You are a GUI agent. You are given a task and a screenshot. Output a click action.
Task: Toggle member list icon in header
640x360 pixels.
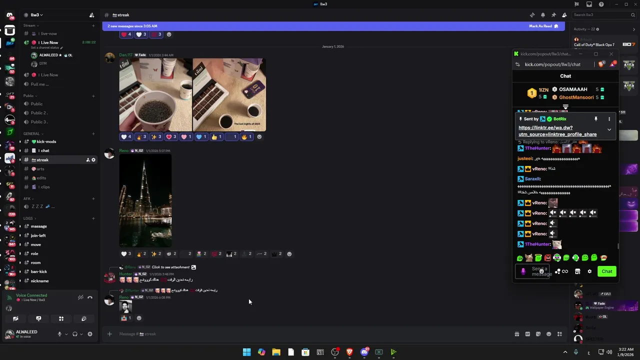click(564, 15)
